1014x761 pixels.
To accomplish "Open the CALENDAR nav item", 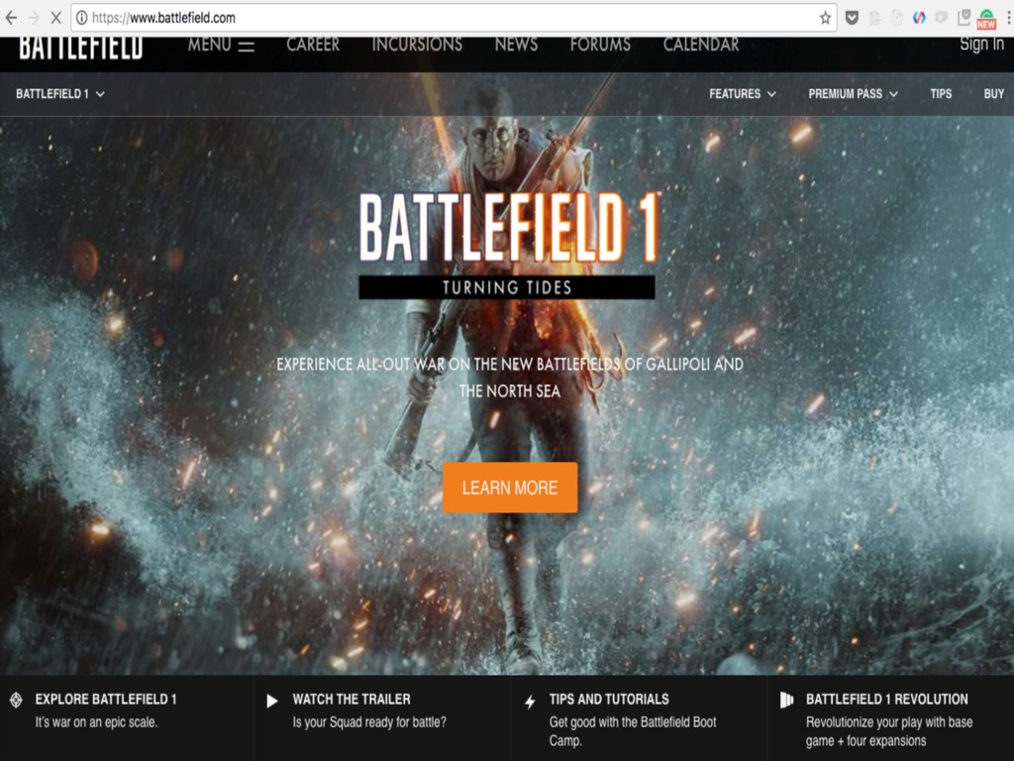I will (x=701, y=45).
